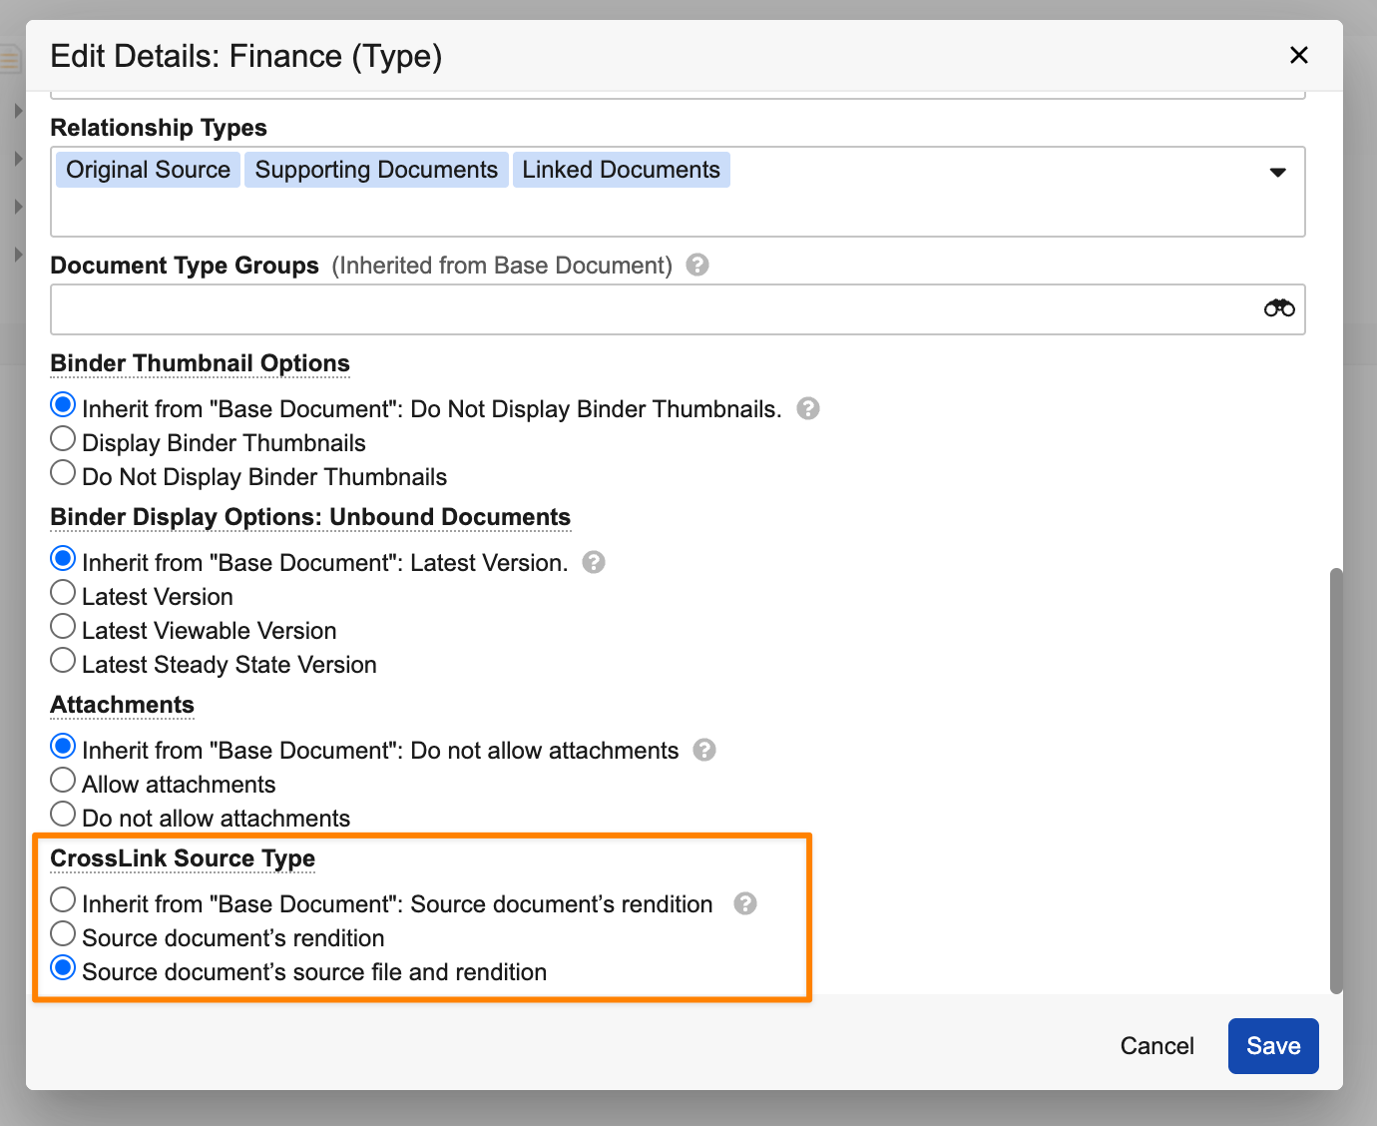Click help icon beside attachments inherit option
The image size is (1377, 1126).
[704, 750]
